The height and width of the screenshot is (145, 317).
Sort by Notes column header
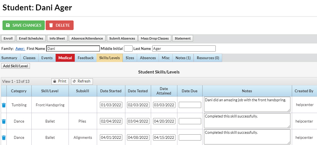247,91
